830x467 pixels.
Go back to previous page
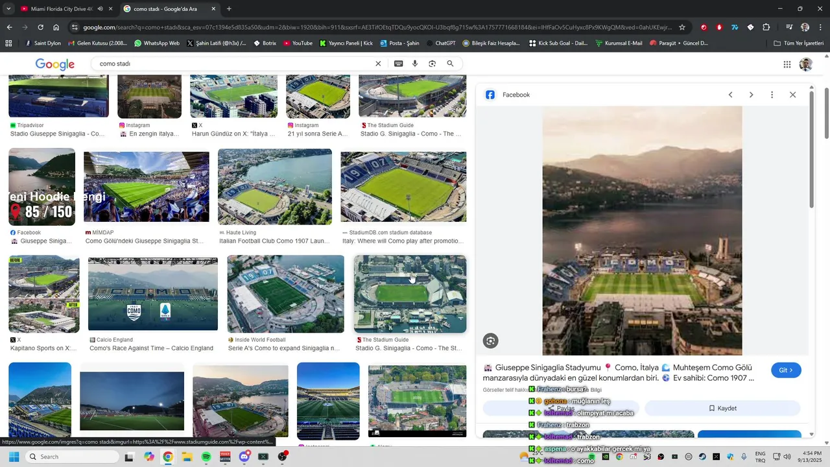[x=9, y=27]
